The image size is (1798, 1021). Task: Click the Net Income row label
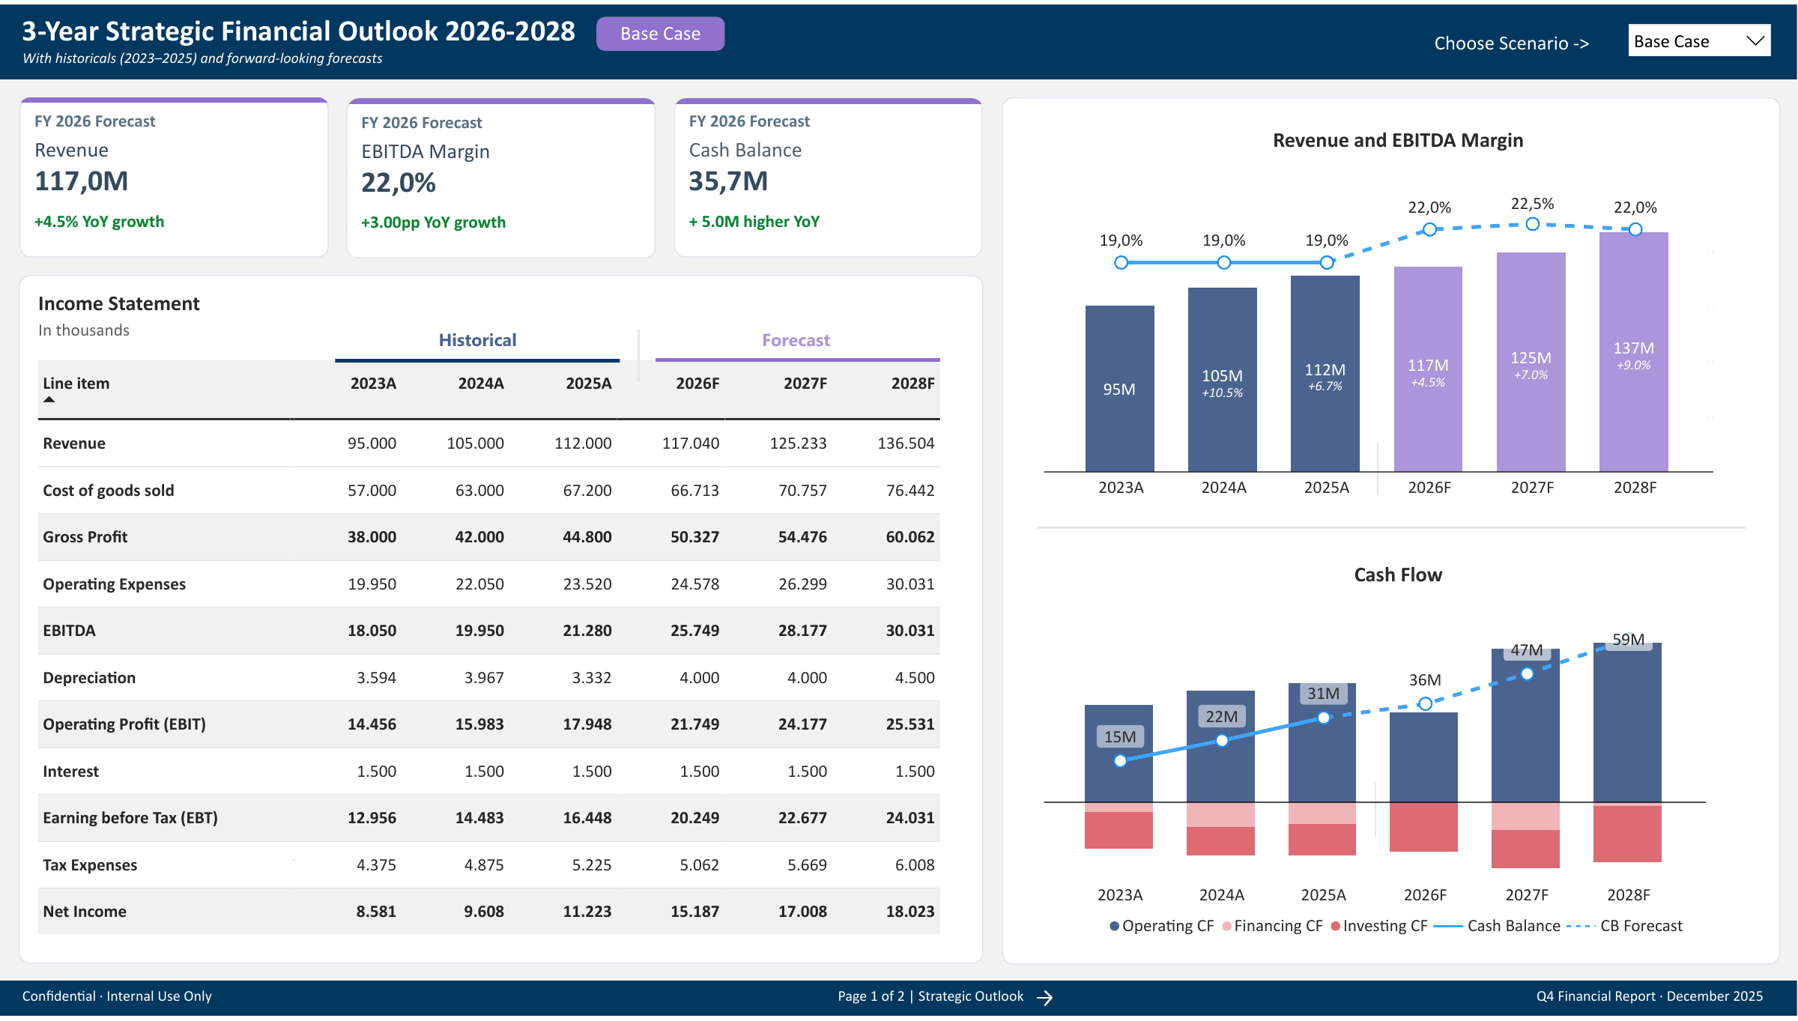click(x=85, y=912)
